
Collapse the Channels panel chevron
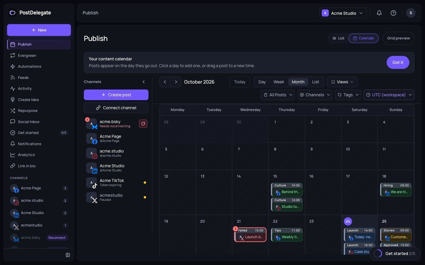point(144,82)
